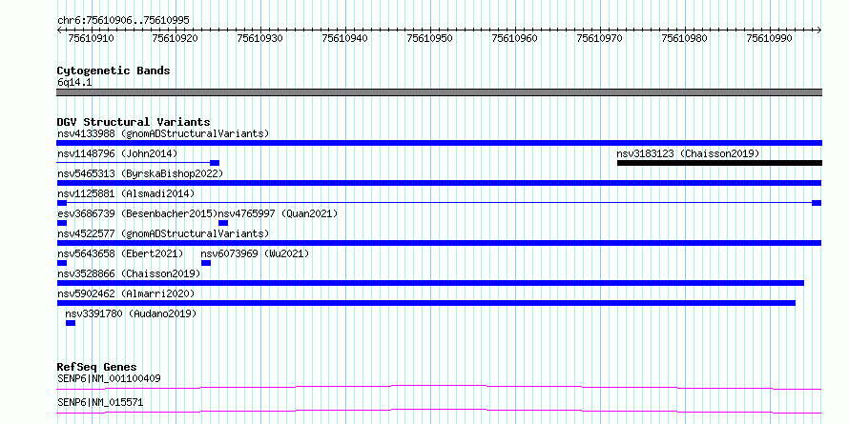This screenshot has width=849, height=424.
Task: Click ruler position 75610940
Action: (345, 38)
